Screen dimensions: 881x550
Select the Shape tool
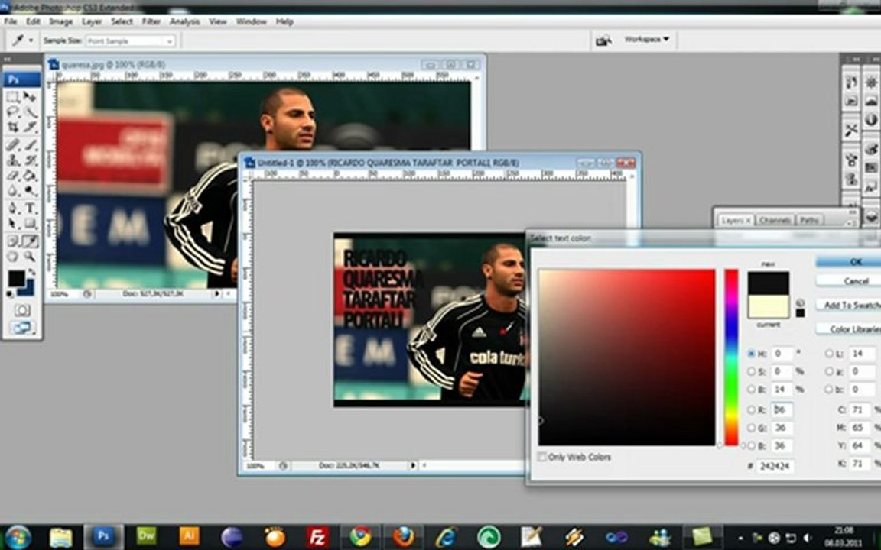(30, 224)
